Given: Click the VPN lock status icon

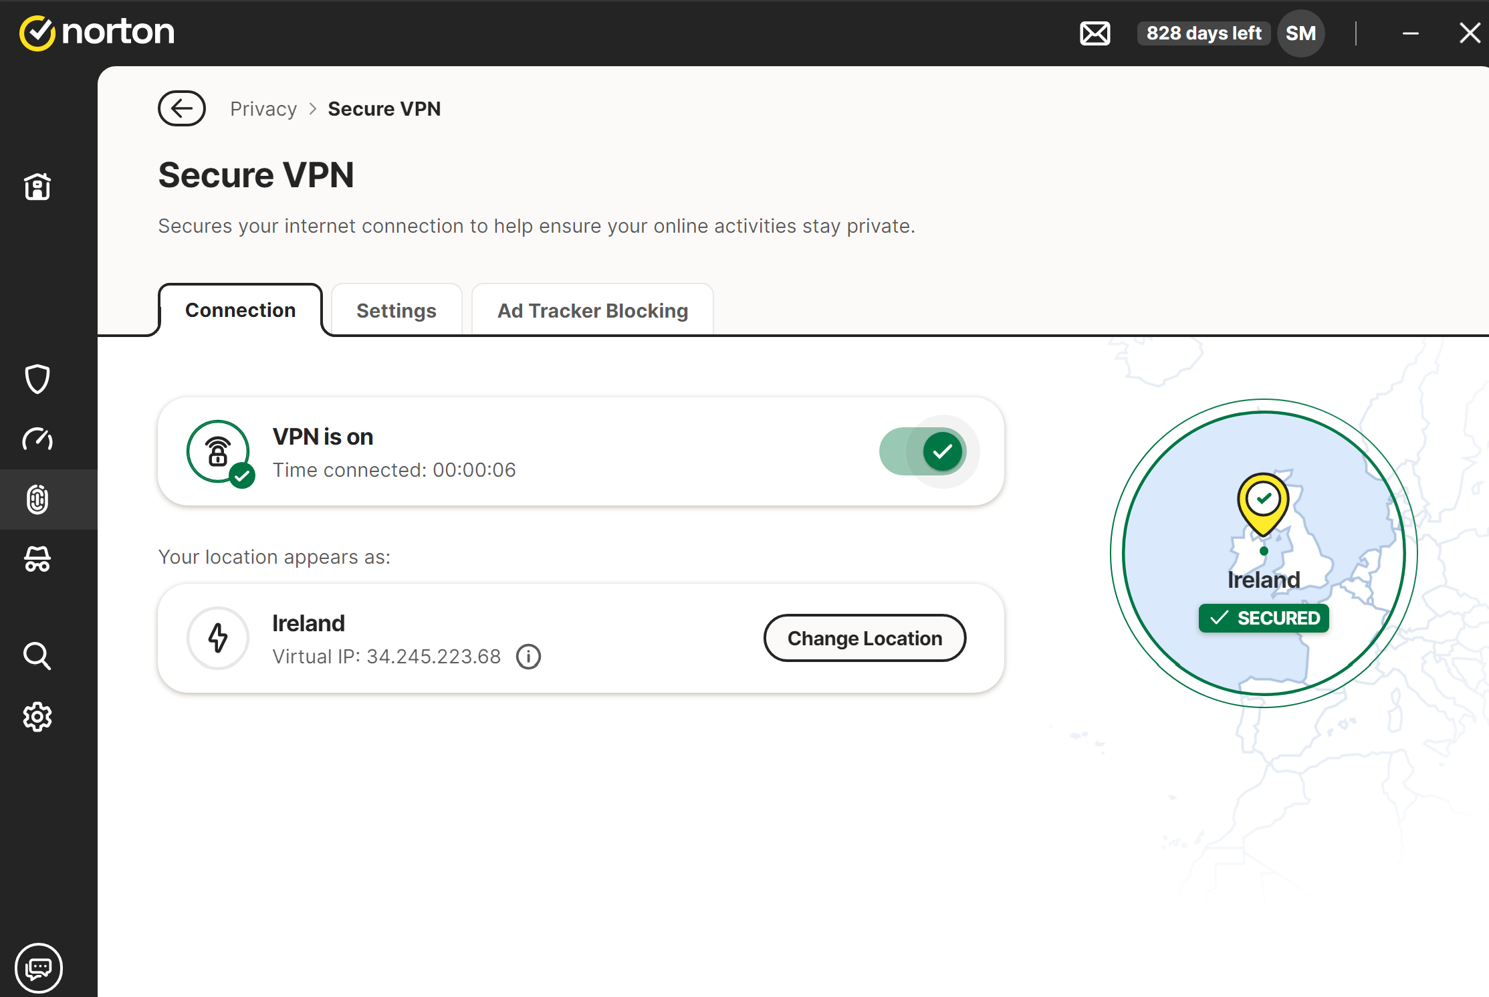Looking at the screenshot, I should click(x=219, y=453).
